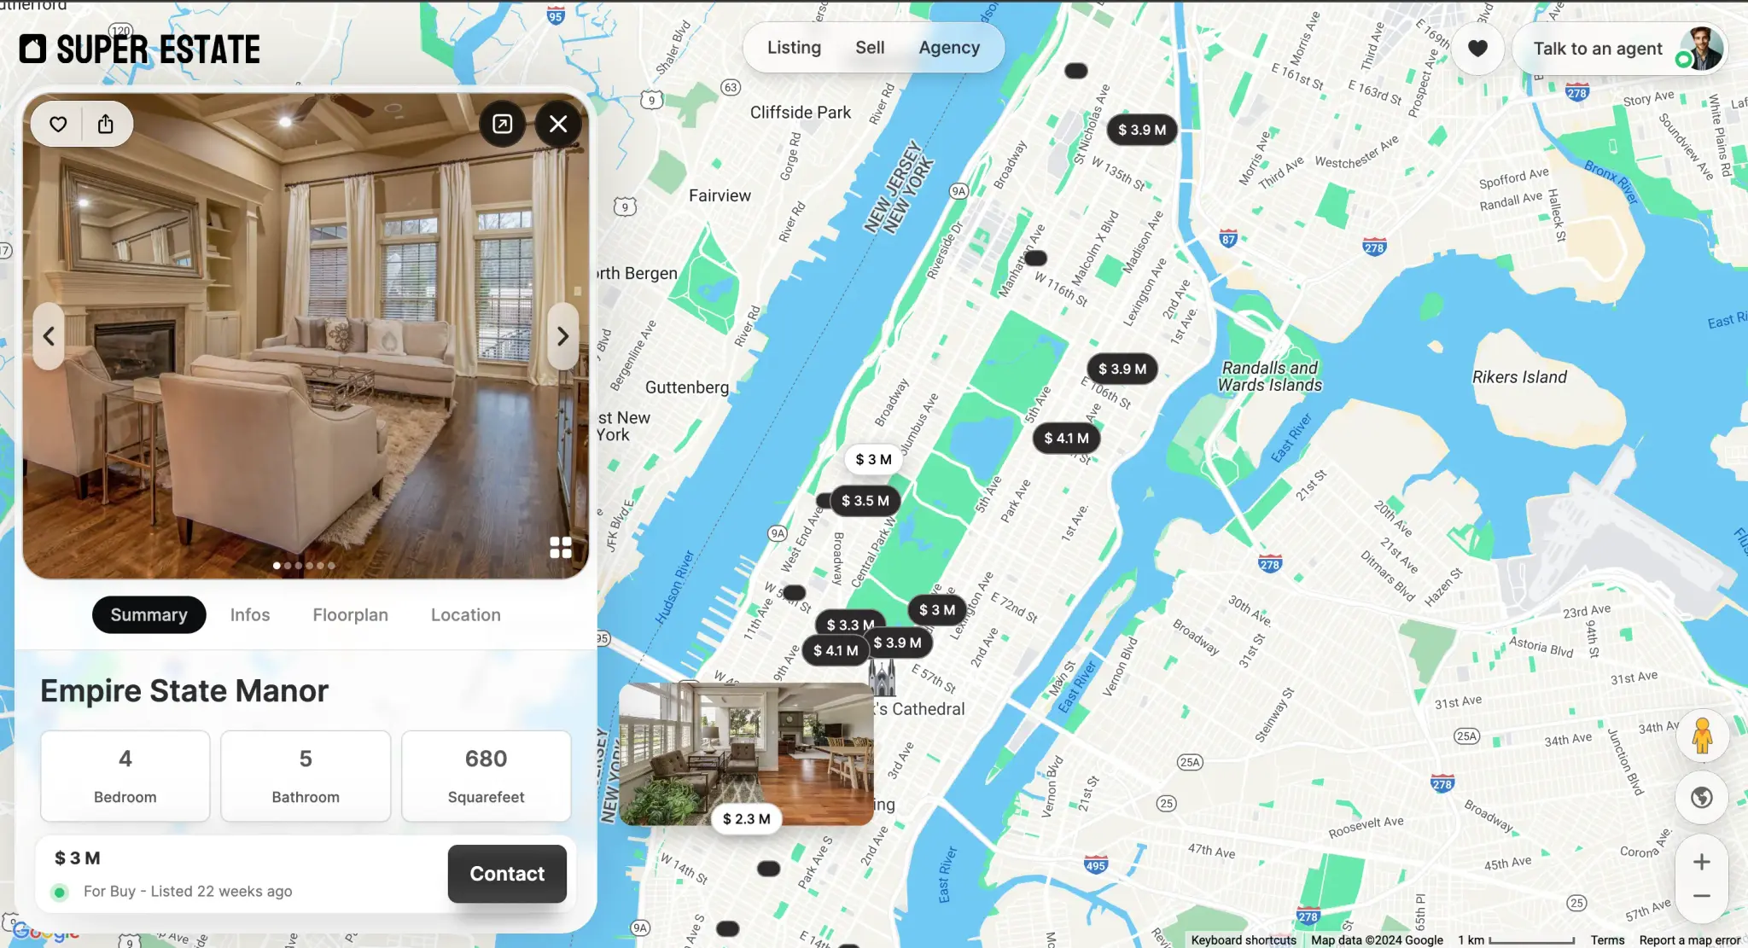1748x948 pixels.
Task: Click the share icon on listing card
Action: (x=106, y=124)
